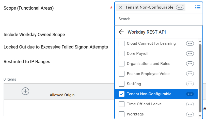Remove the Tenant Non-Configurable selected chip
The image size is (206, 121).
[121, 7]
